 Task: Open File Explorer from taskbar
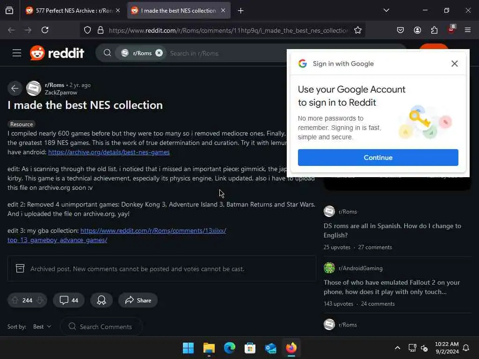point(209,348)
